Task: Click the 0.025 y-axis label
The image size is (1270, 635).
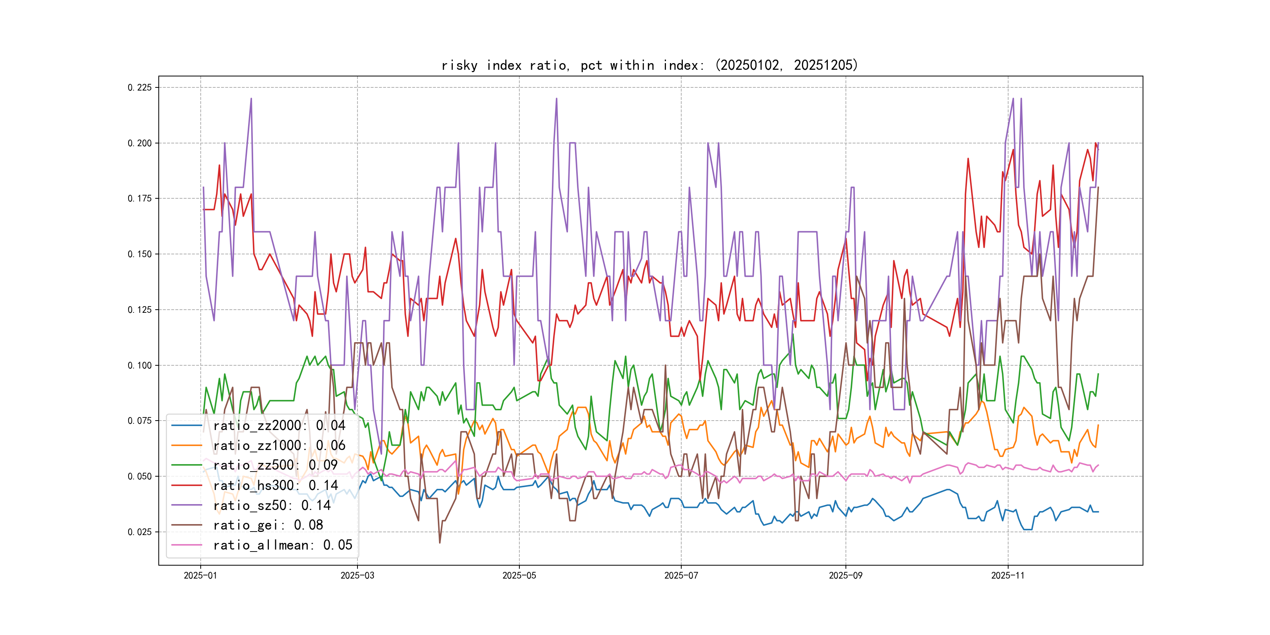Action: click(140, 532)
